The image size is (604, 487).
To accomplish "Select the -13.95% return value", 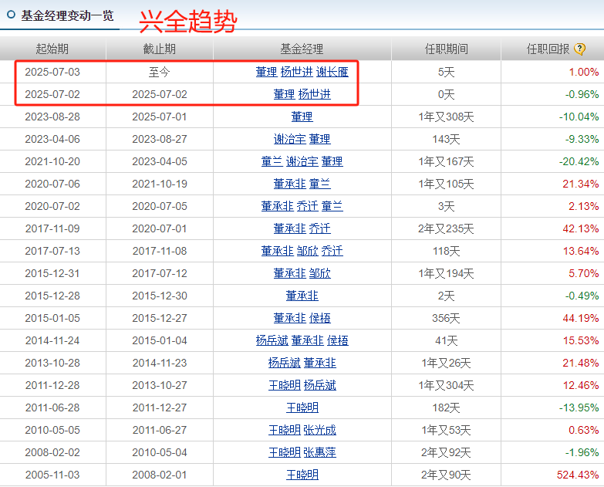I will [x=579, y=408].
